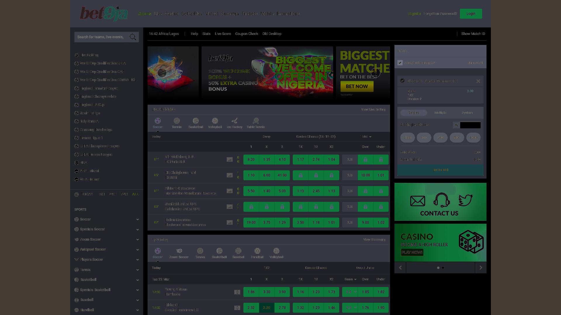Open Virtual in top navigation
Viewport: 561px width, 315px height.
coord(212,14)
